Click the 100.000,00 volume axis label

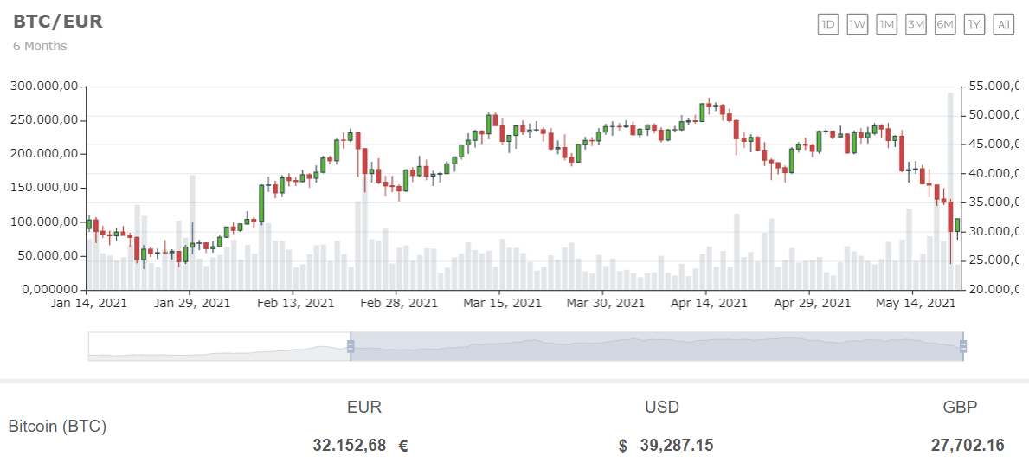click(46, 222)
